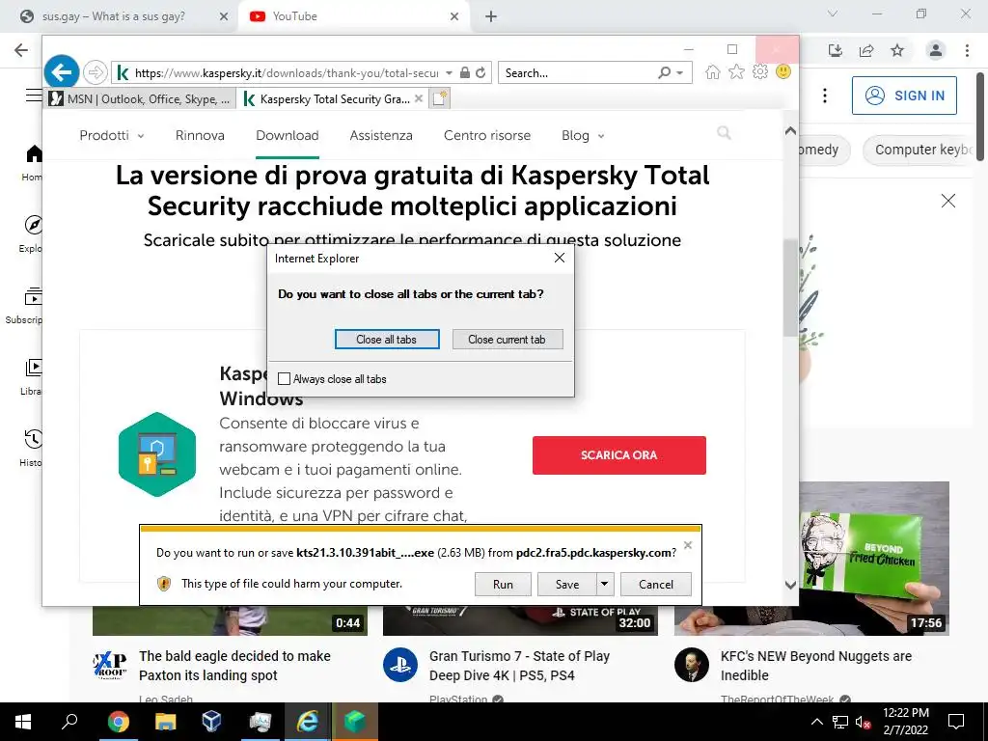The height and width of the screenshot is (741, 988).
Task: Open IE Favorites star icon
Action: click(x=736, y=71)
